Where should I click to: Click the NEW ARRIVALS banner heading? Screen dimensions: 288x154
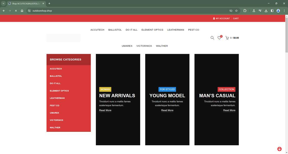tap(117, 96)
